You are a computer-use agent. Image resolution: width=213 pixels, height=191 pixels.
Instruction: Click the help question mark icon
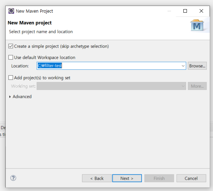[x=13, y=178]
